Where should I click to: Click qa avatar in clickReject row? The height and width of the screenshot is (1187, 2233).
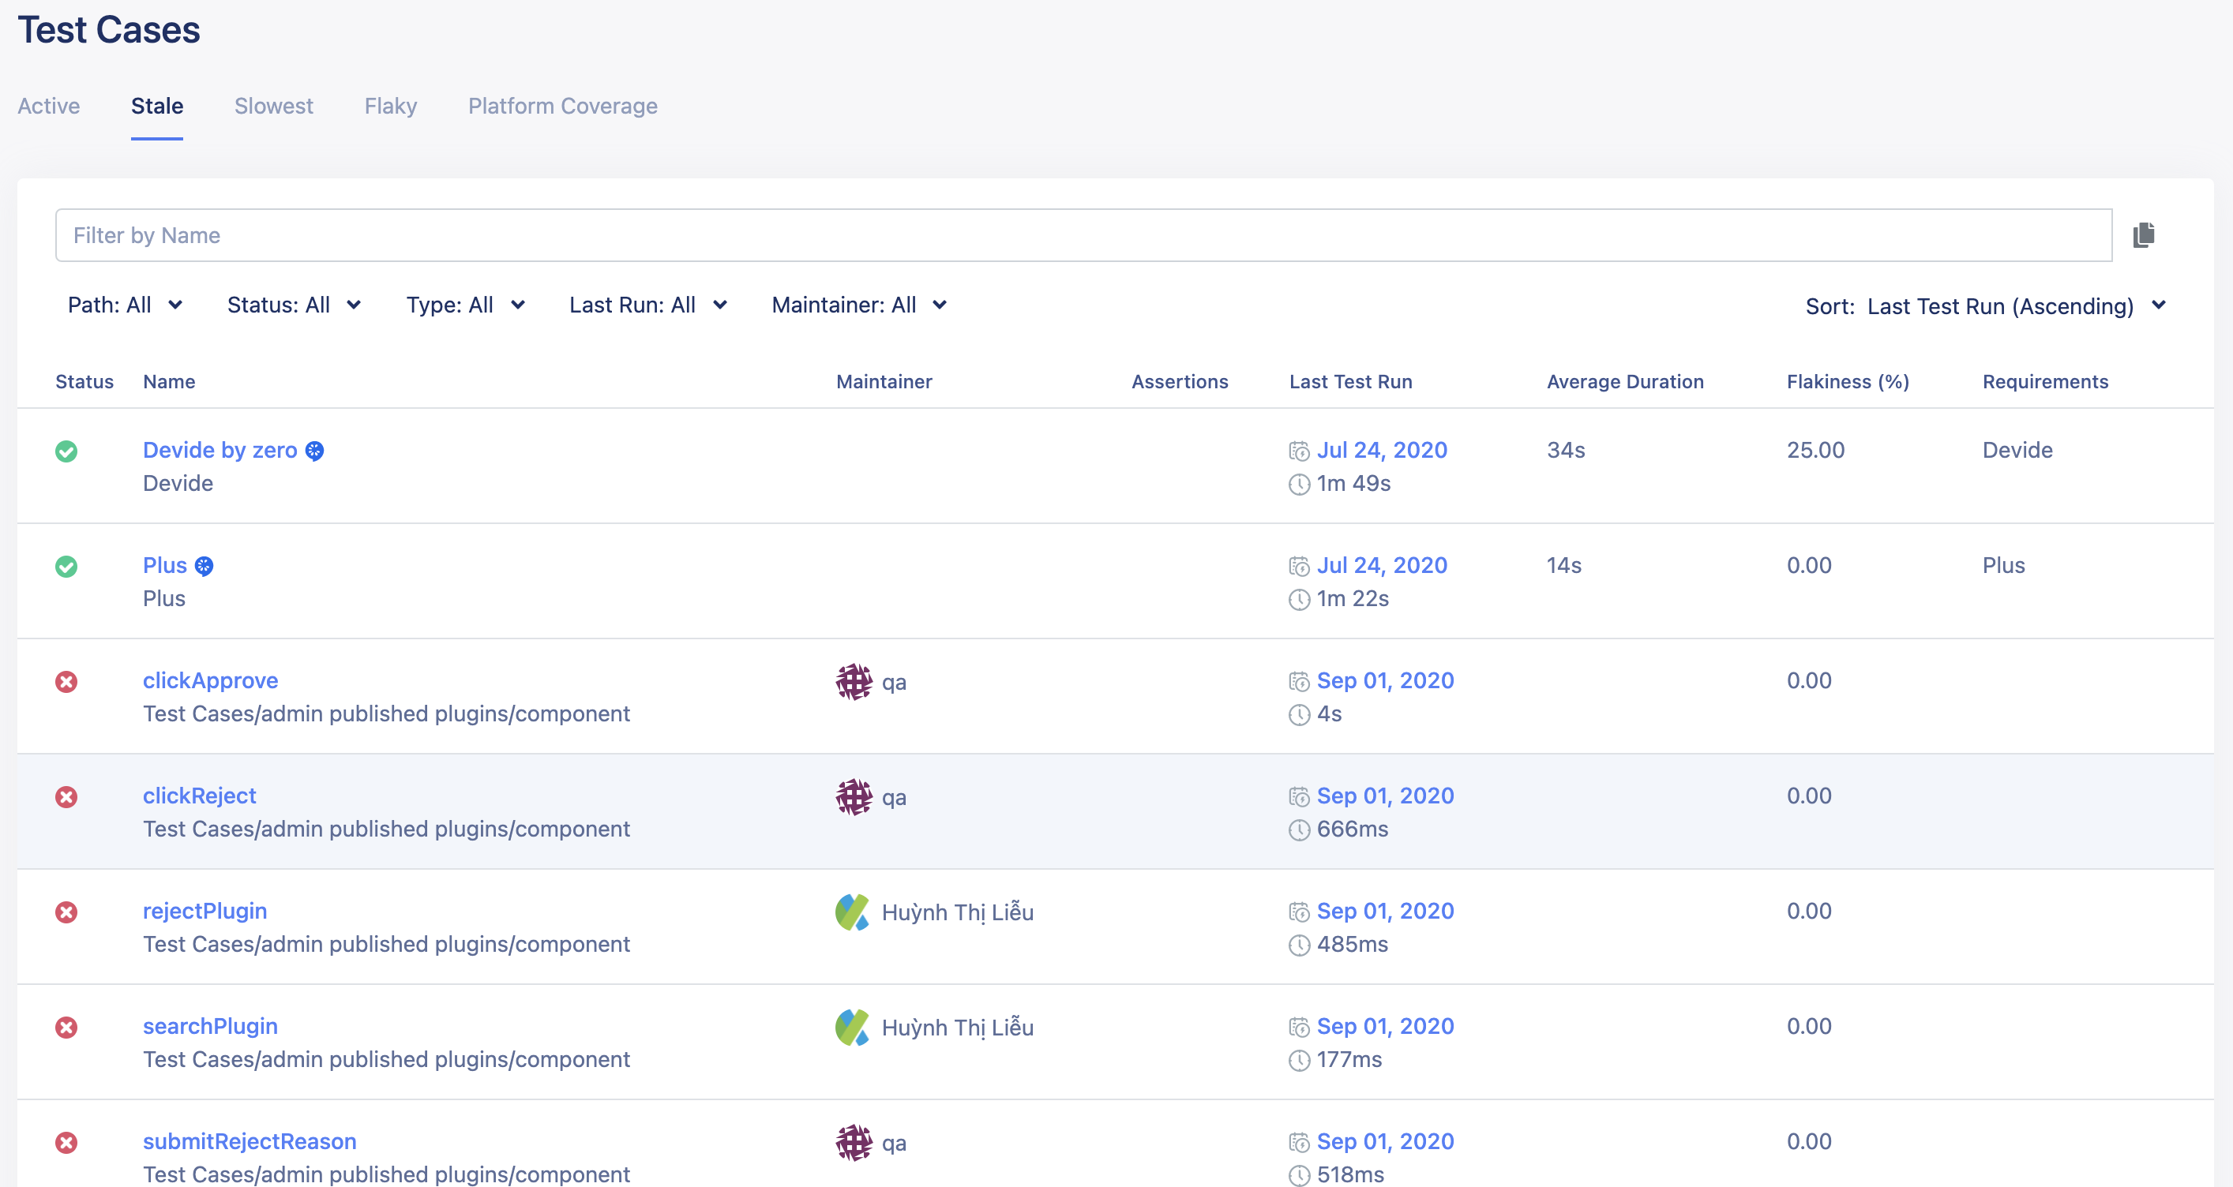tap(854, 797)
